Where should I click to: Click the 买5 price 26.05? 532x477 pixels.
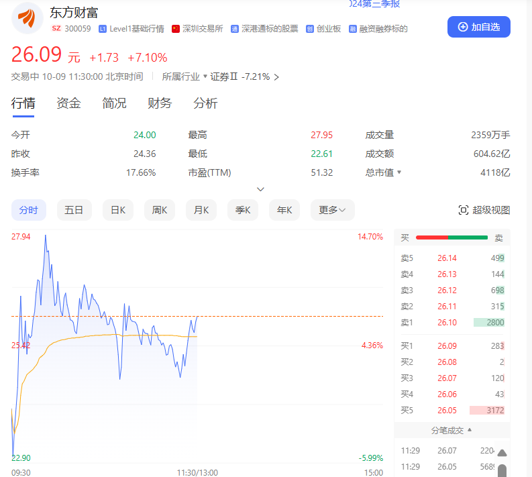(447, 411)
